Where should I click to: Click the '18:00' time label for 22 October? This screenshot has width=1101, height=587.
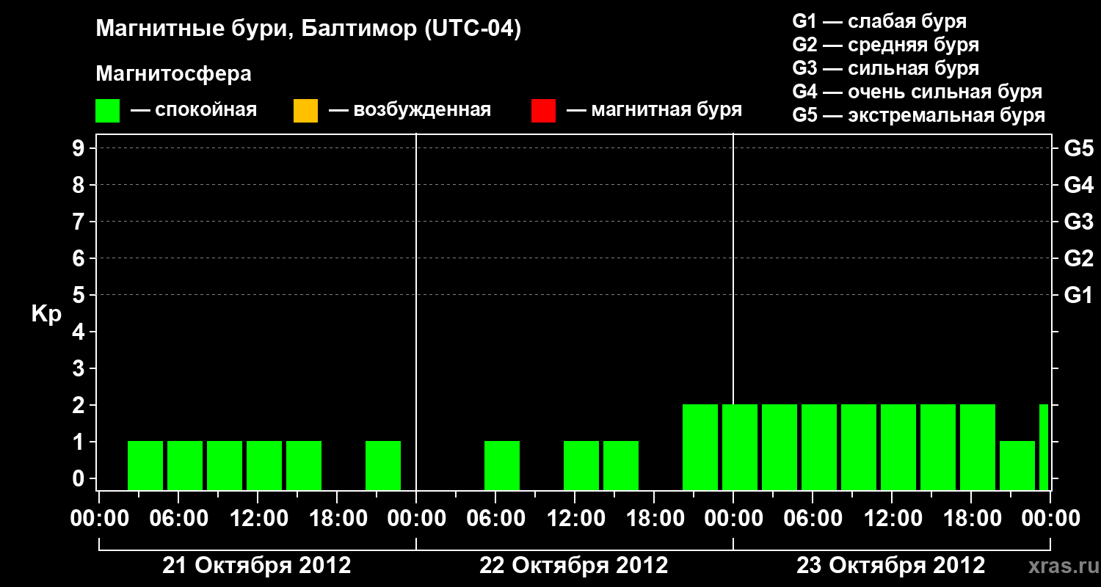[654, 519]
